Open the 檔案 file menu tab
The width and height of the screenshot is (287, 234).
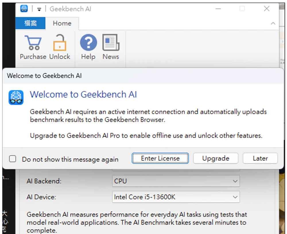pyautogui.click(x=30, y=23)
